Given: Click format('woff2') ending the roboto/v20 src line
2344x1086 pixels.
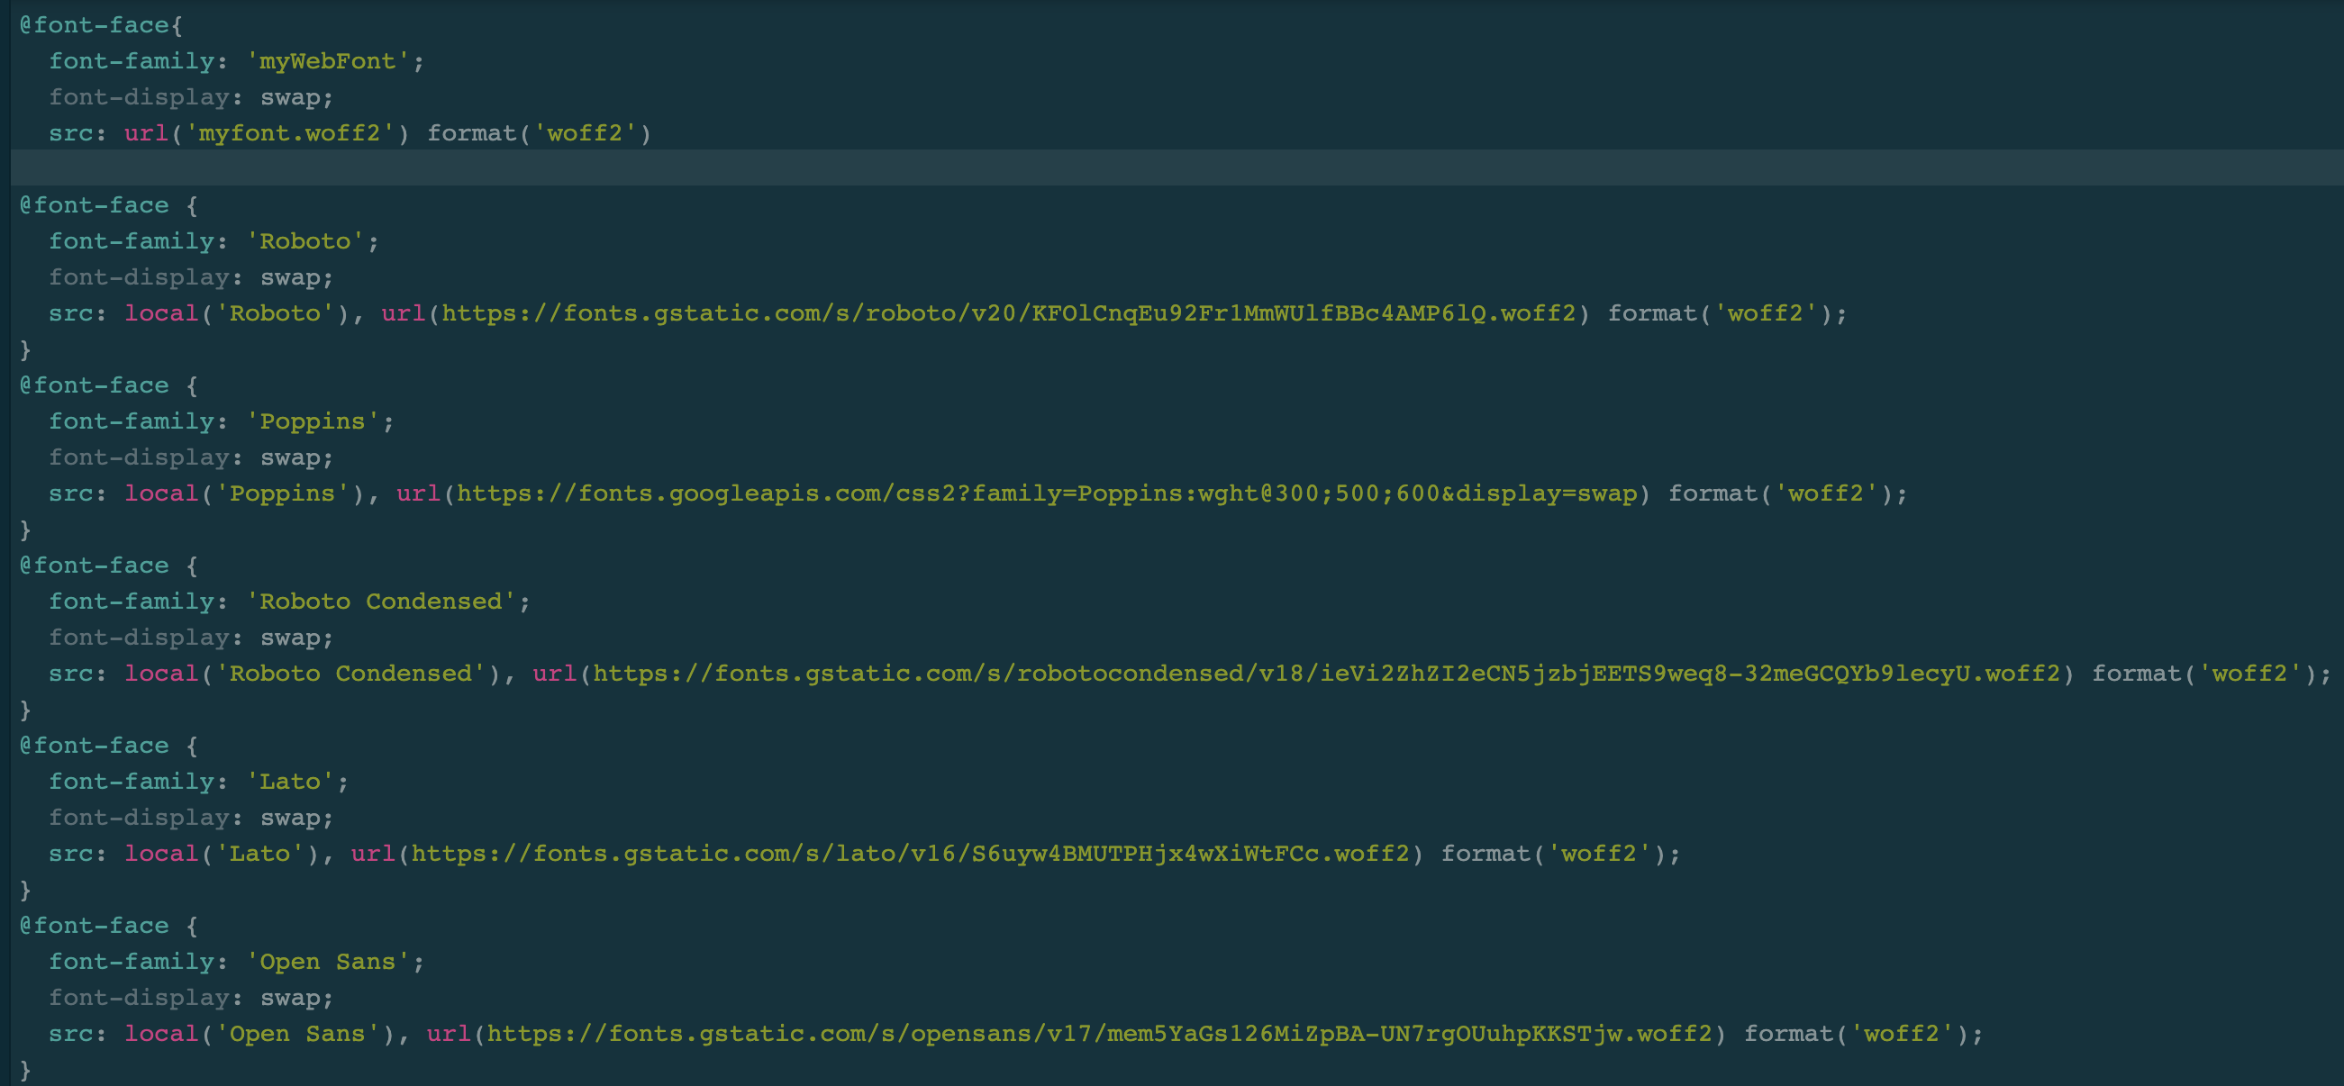Looking at the screenshot, I should [x=1720, y=312].
